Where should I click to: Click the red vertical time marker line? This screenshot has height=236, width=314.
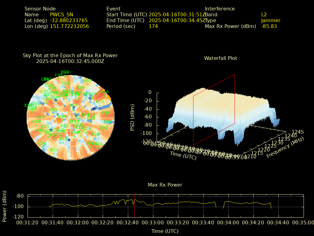tap(134, 206)
